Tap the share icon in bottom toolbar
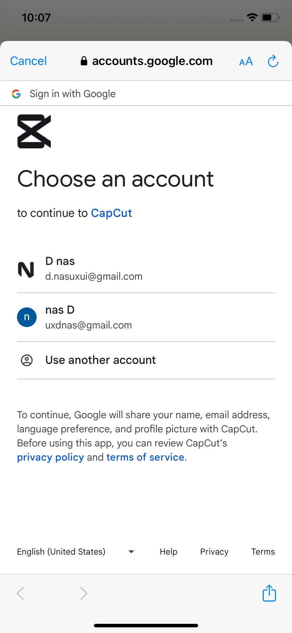Image resolution: width=292 pixels, height=633 pixels. pyautogui.click(x=269, y=593)
